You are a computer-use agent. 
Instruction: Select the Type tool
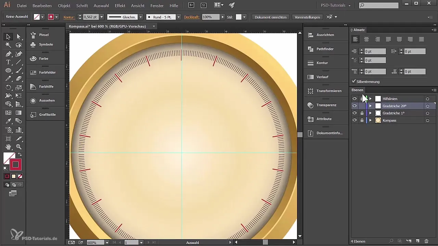point(8,62)
